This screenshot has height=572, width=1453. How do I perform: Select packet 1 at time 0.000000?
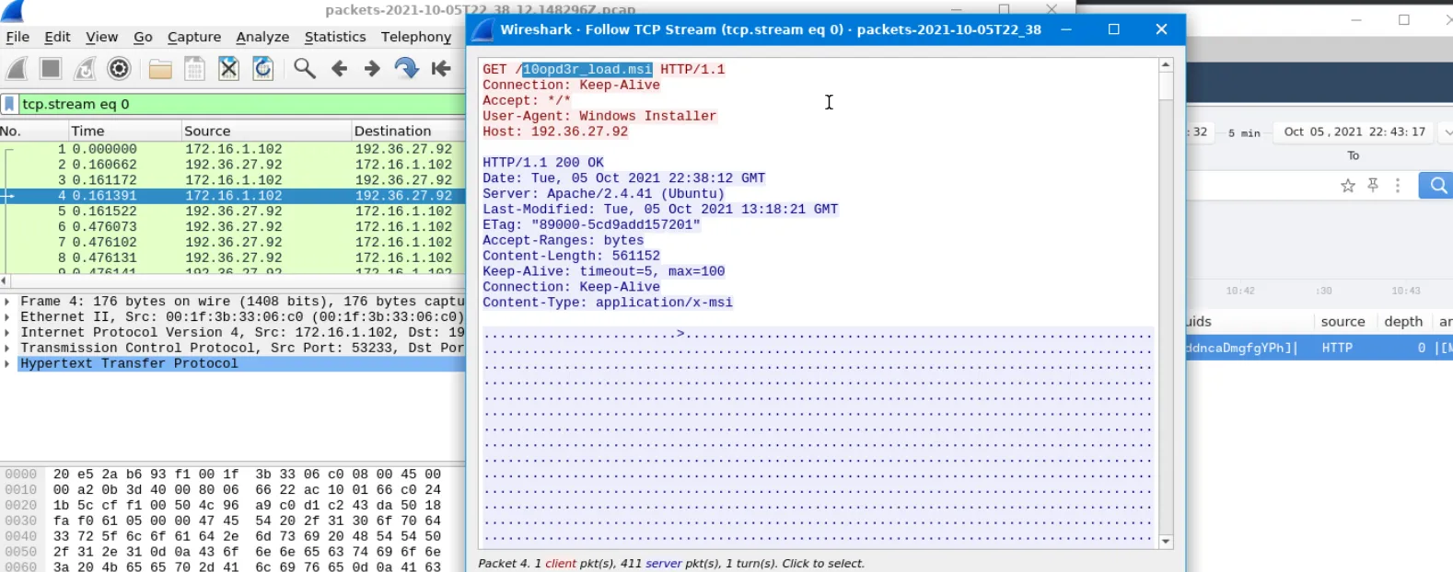[233, 149]
